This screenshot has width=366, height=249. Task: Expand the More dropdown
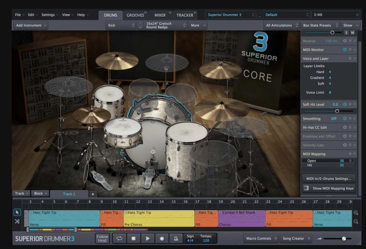198,25
